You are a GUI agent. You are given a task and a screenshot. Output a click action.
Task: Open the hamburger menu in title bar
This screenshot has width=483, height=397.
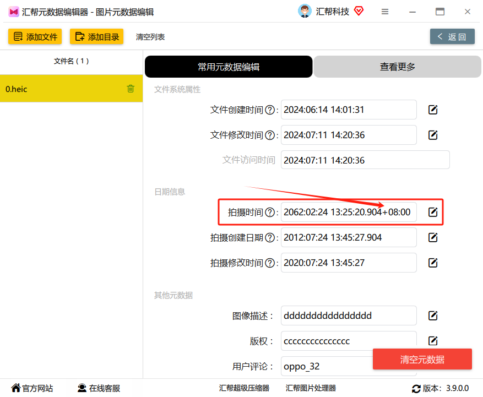pos(385,12)
